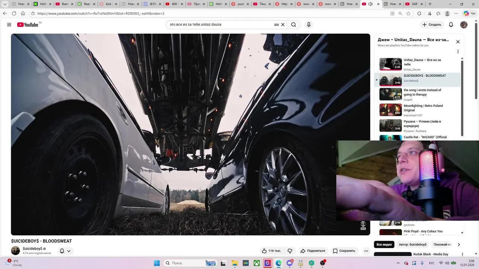
Task: Advance filter chips with right chevron
Action: point(459,245)
